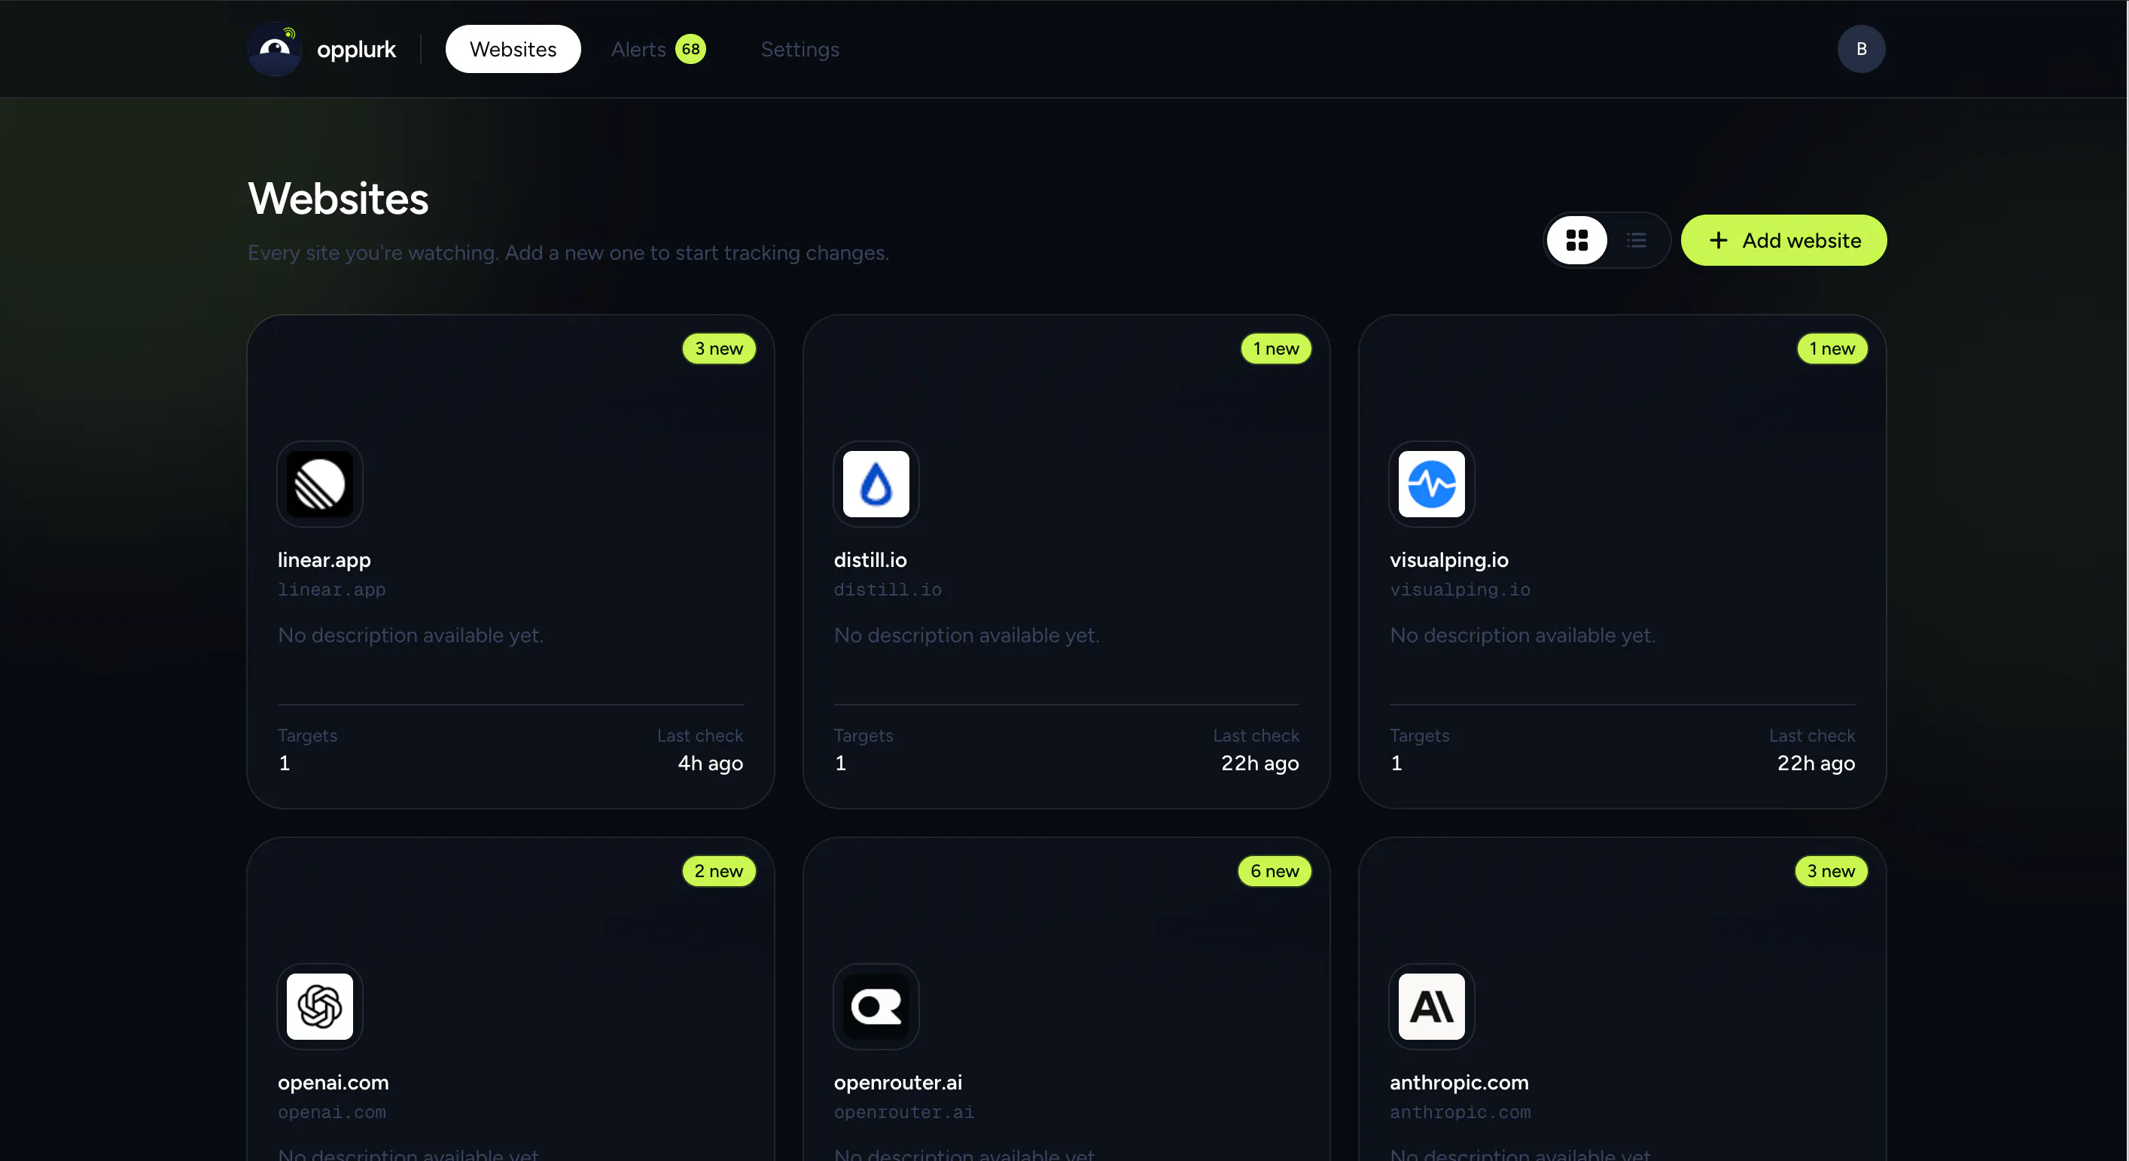Click the monospace distill.io URL text
This screenshot has width=2129, height=1161.
888,590
